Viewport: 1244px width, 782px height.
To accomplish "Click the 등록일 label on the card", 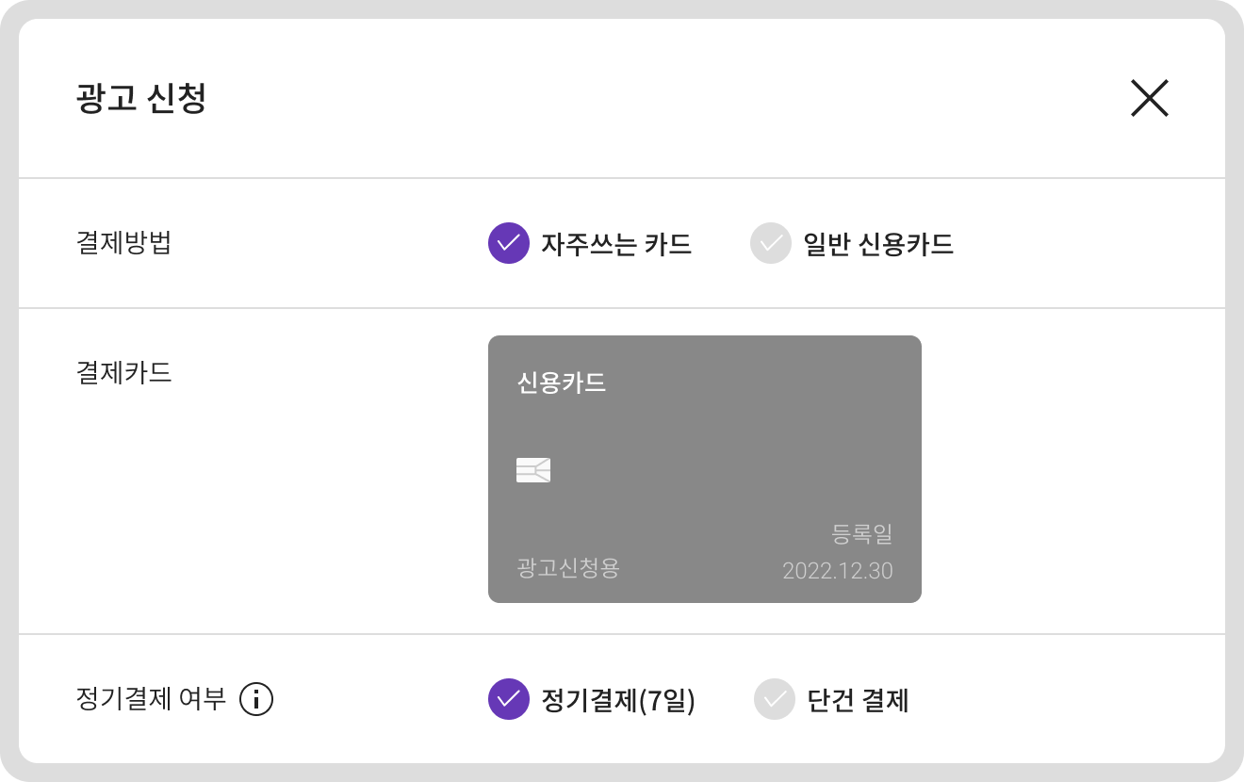I will click(x=862, y=534).
